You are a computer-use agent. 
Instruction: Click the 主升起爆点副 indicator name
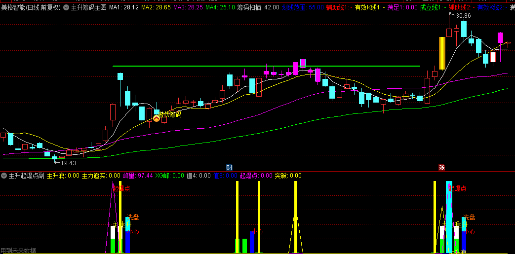pyautogui.click(x=27, y=176)
